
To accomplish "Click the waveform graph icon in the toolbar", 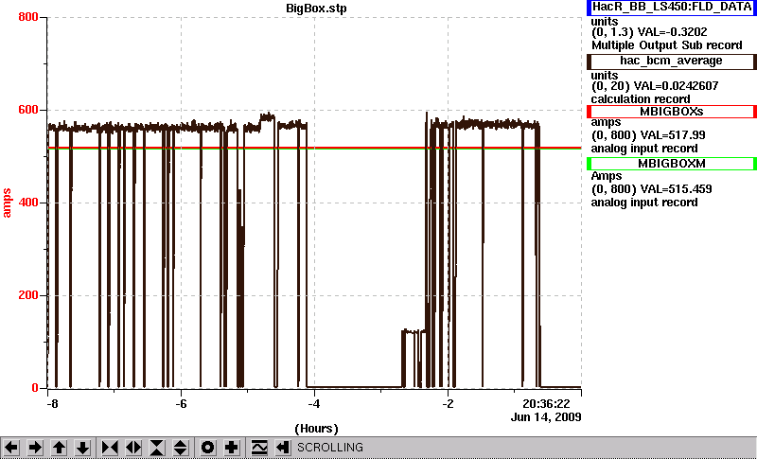I will (x=259, y=448).
